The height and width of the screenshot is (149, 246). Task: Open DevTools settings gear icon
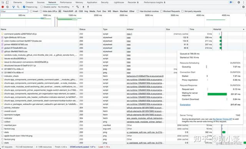[x=239, y=2]
